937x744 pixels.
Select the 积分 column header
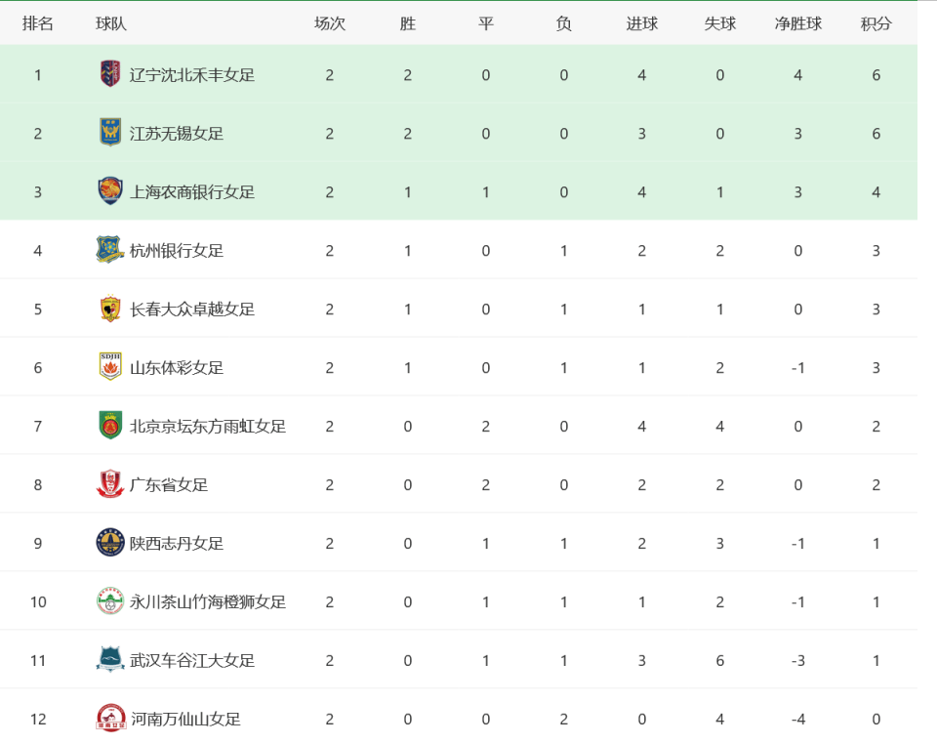tap(876, 23)
